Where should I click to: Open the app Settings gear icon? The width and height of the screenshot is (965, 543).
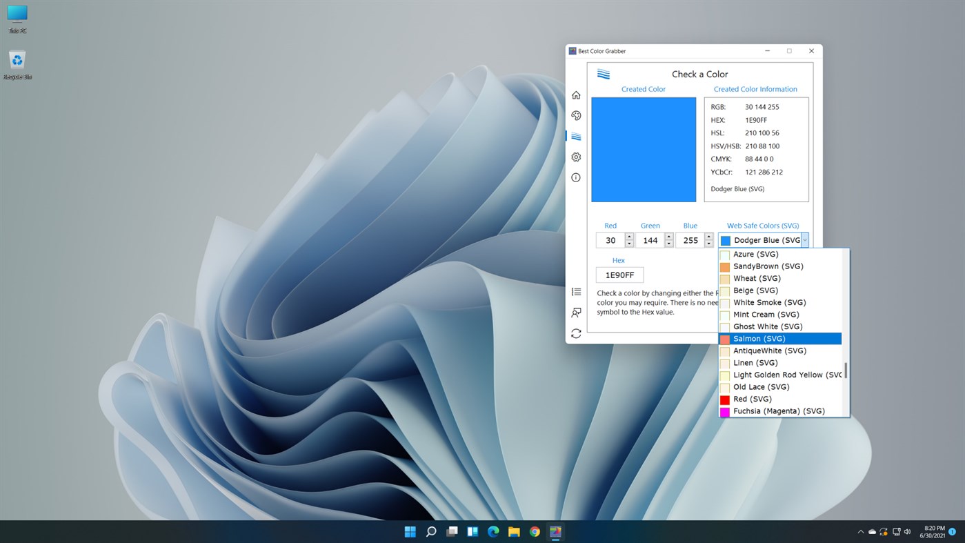576,157
